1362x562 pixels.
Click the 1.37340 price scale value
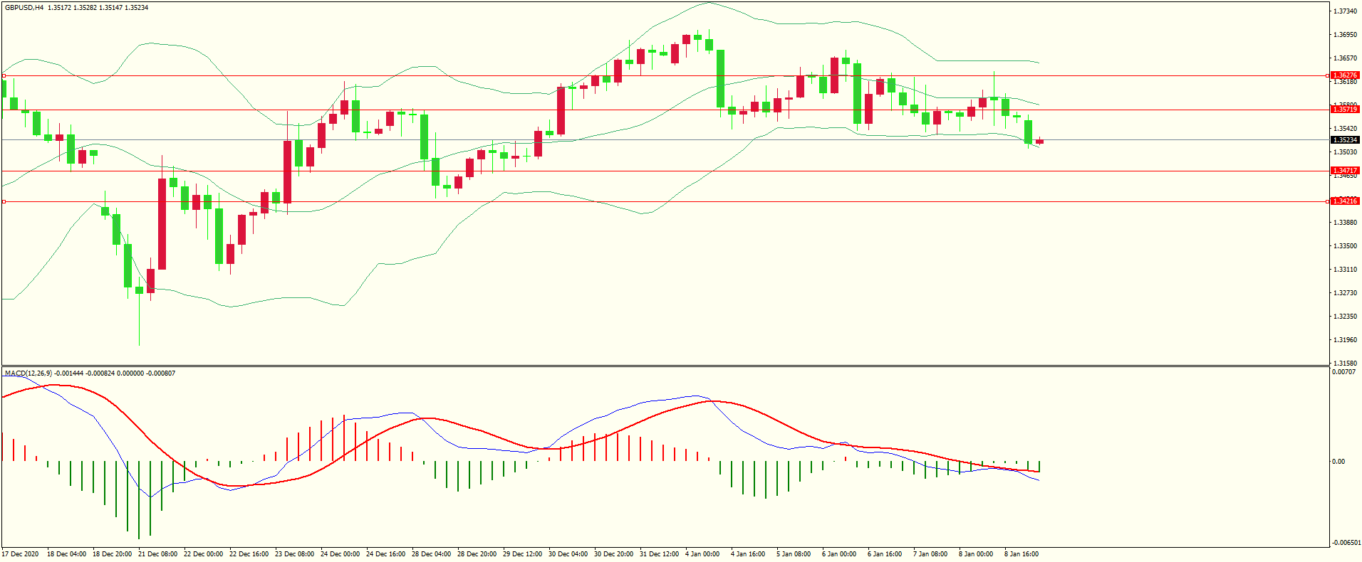1345,11
